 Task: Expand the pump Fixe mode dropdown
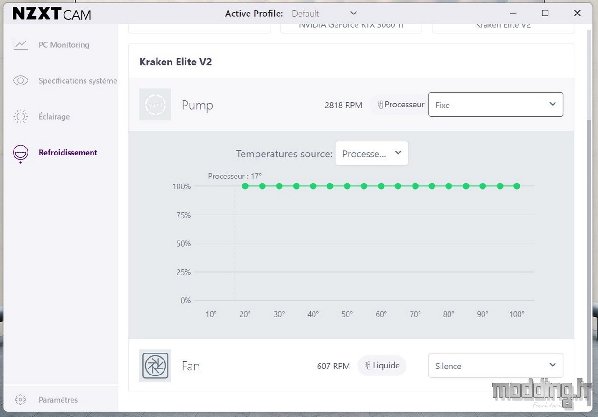point(496,105)
